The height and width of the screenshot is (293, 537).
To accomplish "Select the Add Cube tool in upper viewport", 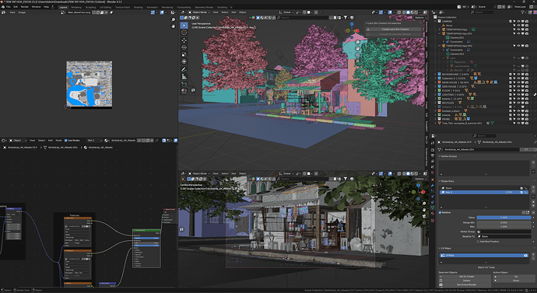I will tap(184, 85).
